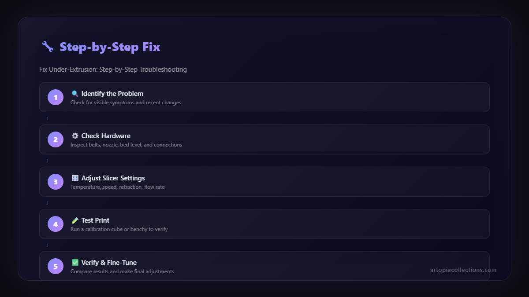Click the test tube icon on Test Print
The image size is (529, 297).
[x=75, y=220]
